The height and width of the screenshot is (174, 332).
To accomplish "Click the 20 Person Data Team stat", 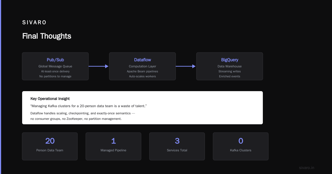I will tap(50, 146).
